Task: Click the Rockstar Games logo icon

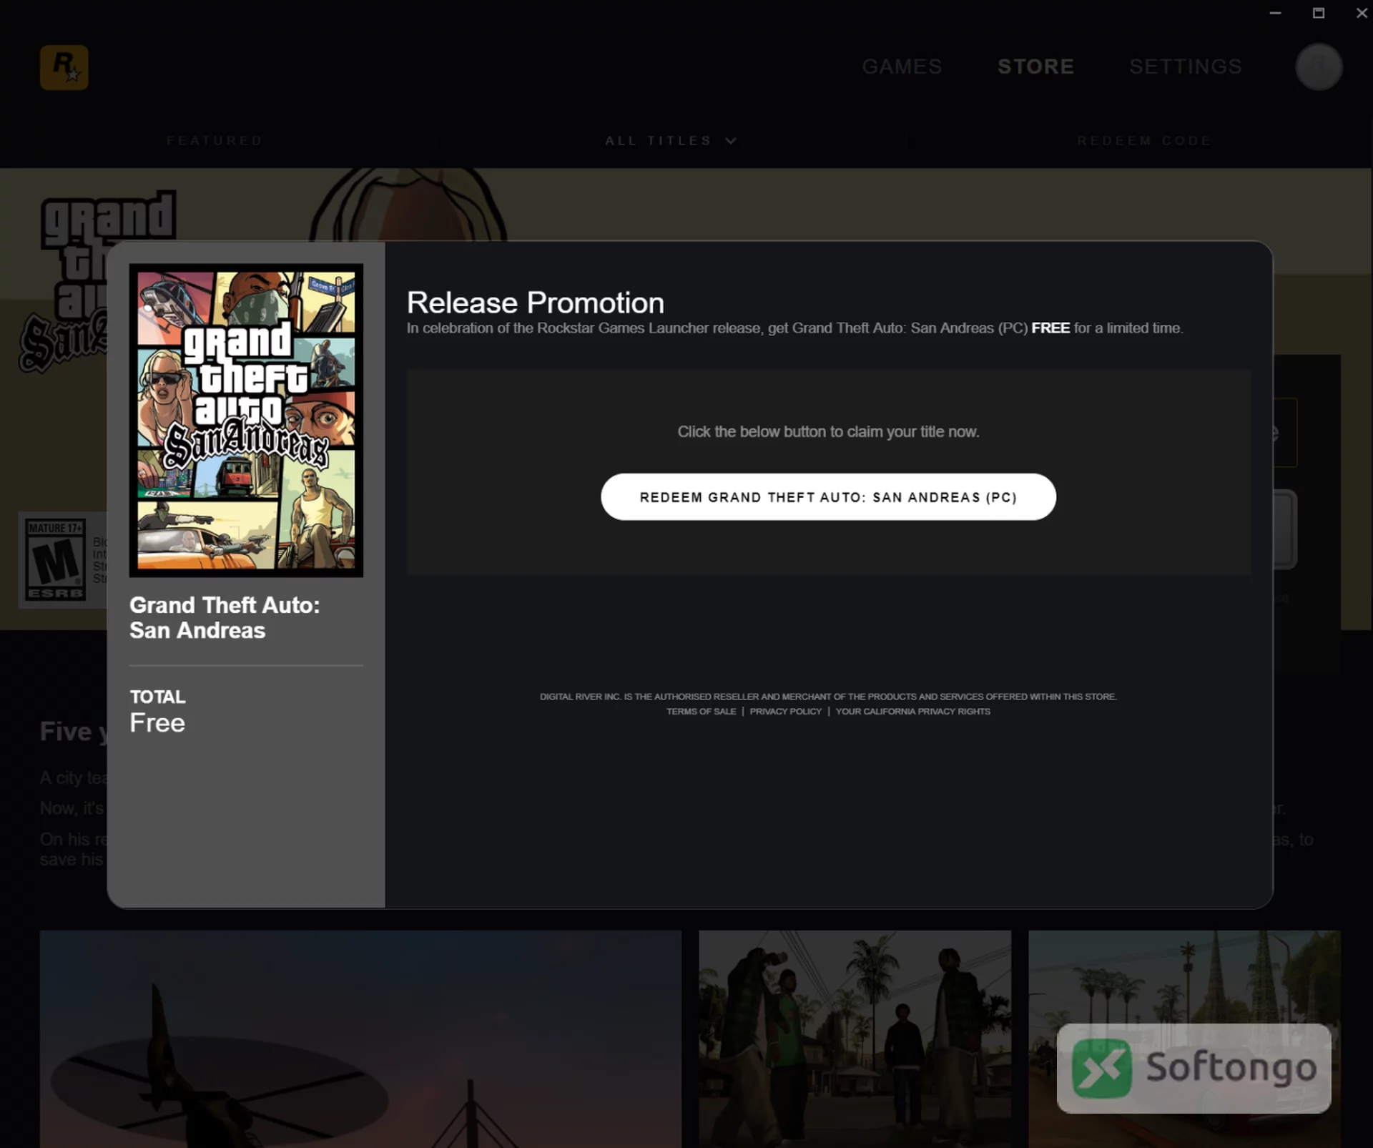Action: coord(64,68)
